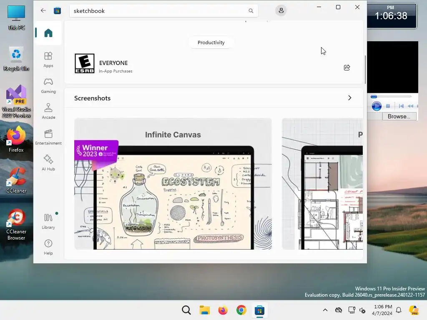
Task: Open Help in the Store sidebar
Action: [48, 247]
